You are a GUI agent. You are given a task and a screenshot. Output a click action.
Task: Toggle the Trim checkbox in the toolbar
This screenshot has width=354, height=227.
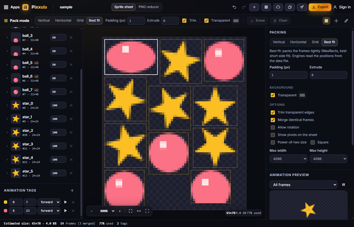pos(184,20)
